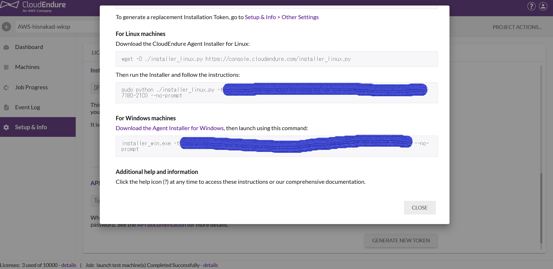Open the Licenses details link
Viewport: 553px width, 269px height.
[x=69, y=265]
